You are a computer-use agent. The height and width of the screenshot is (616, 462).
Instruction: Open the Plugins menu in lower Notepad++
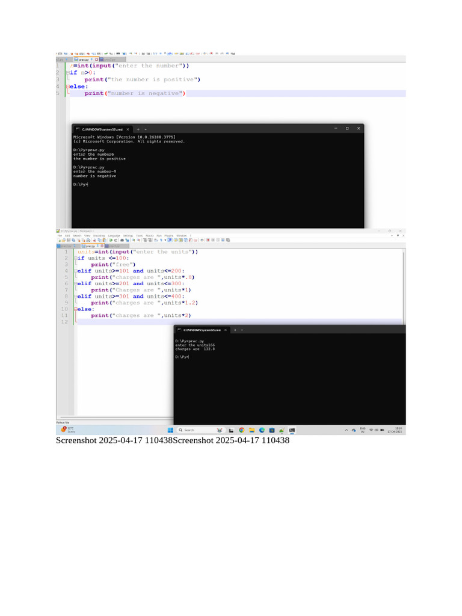point(168,236)
